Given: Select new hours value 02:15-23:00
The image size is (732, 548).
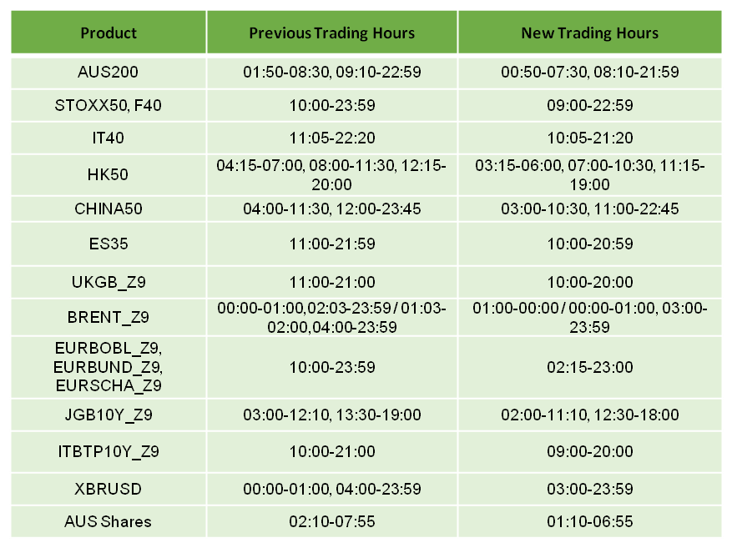Looking at the screenshot, I should (x=590, y=367).
